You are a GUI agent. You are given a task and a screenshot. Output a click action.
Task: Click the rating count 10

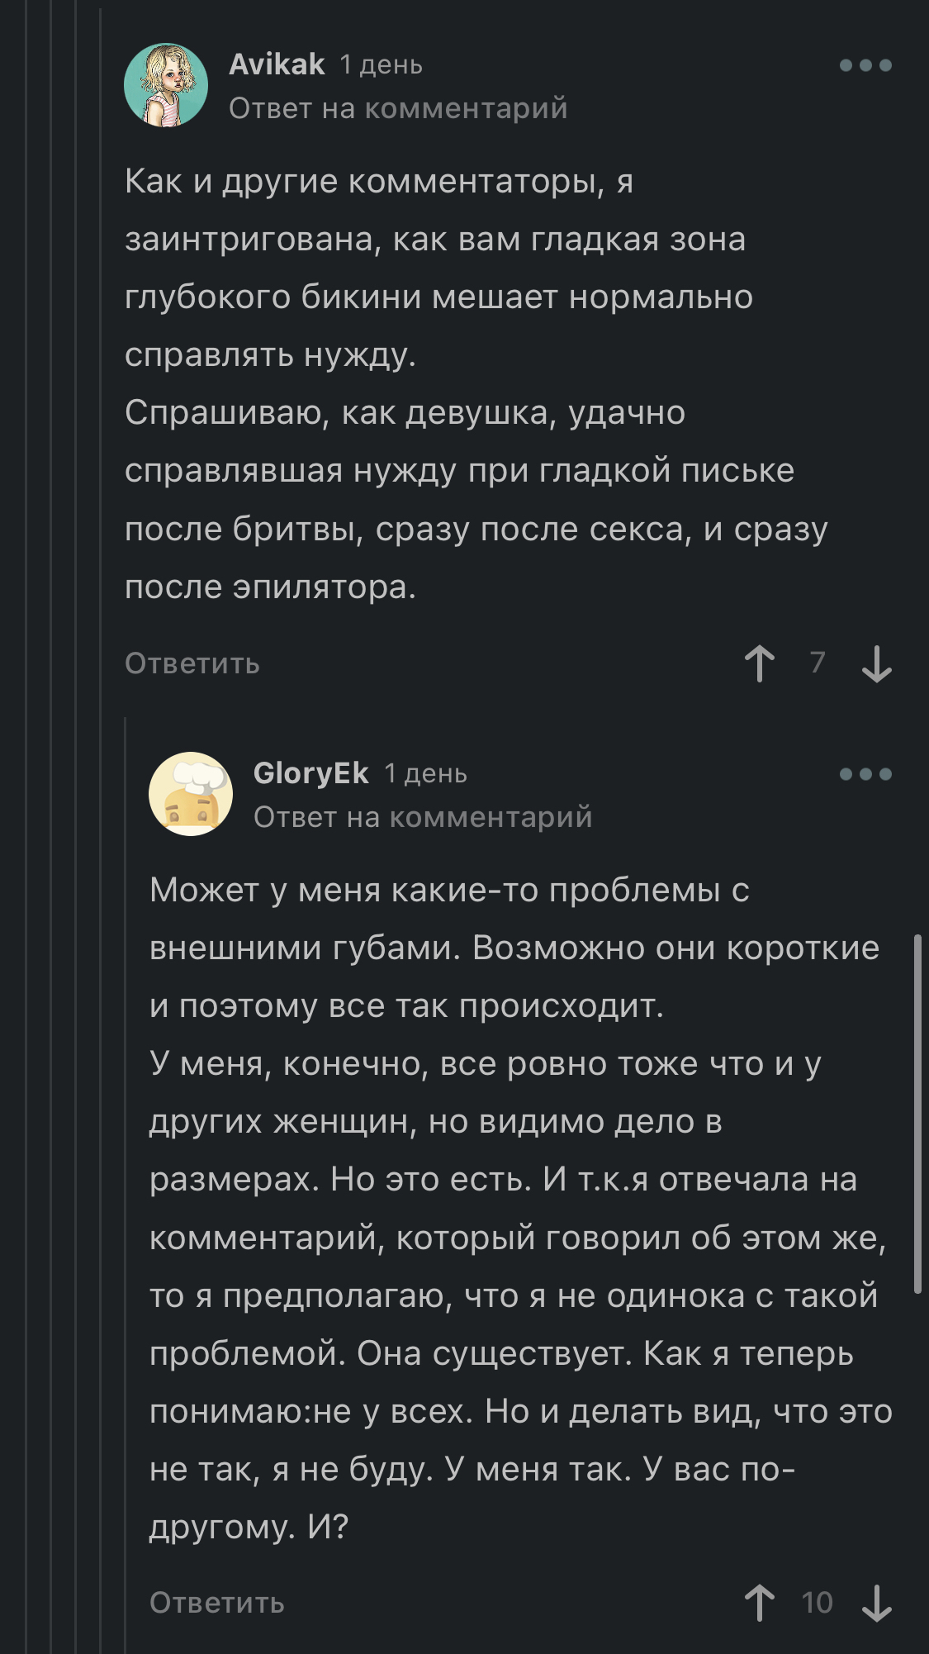tap(817, 1603)
